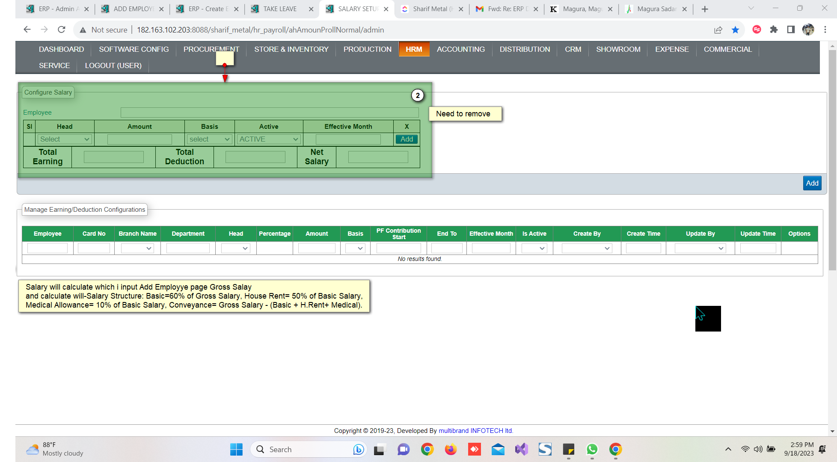The image size is (837, 462).
Task: Click the Windows Start button
Action: click(x=236, y=449)
